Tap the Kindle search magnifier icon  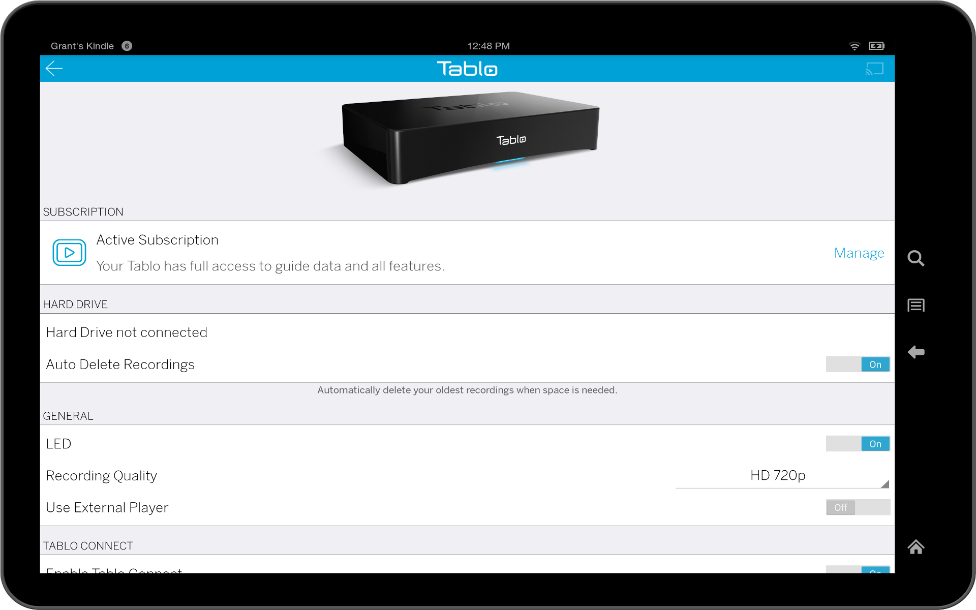click(916, 258)
